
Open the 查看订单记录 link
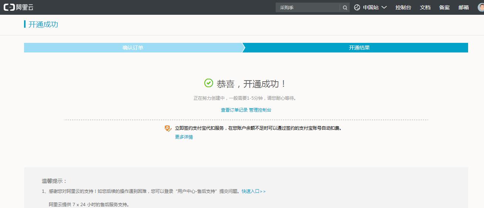click(x=234, y=110)
